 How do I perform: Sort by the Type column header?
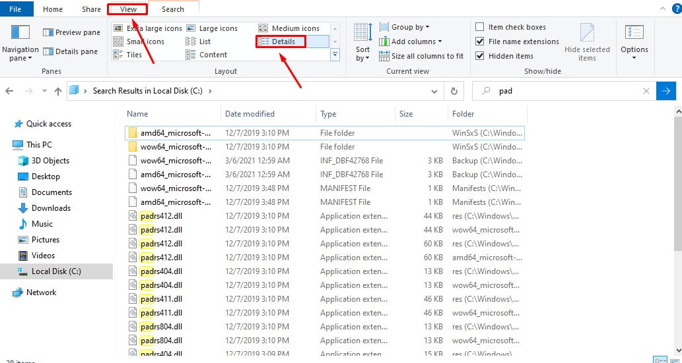[x=355, y=114]
